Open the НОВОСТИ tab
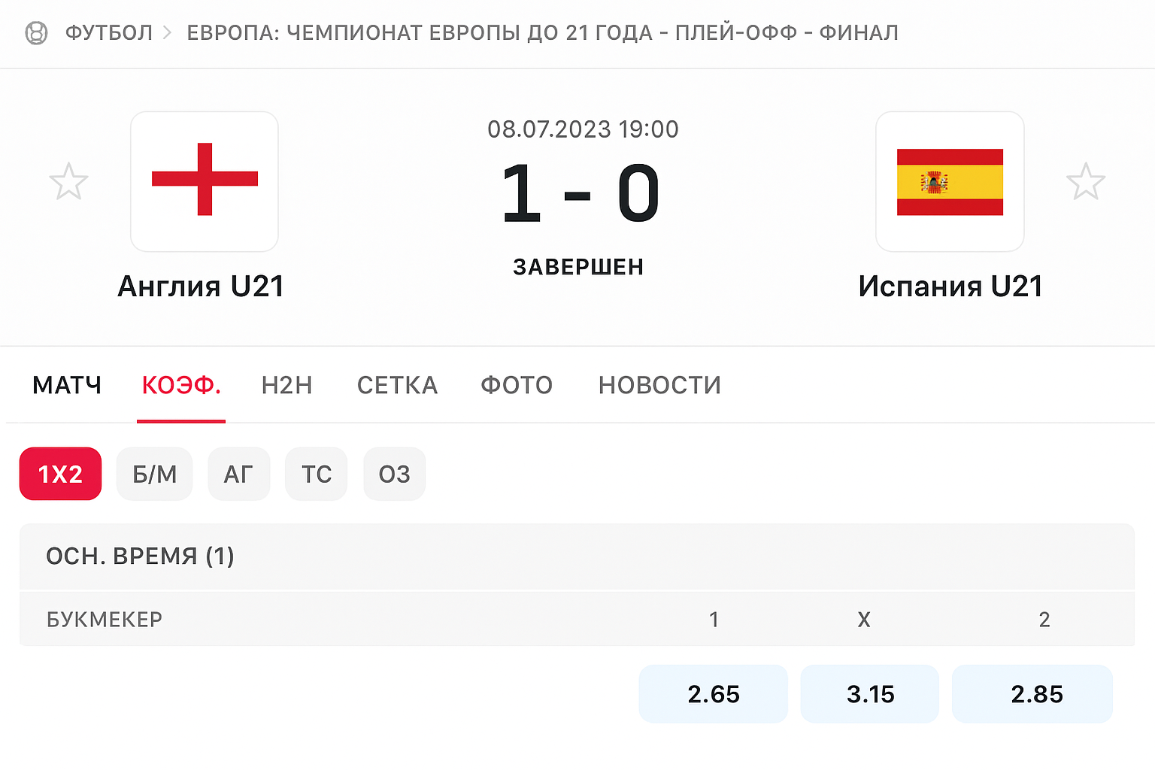 point(659,385)
